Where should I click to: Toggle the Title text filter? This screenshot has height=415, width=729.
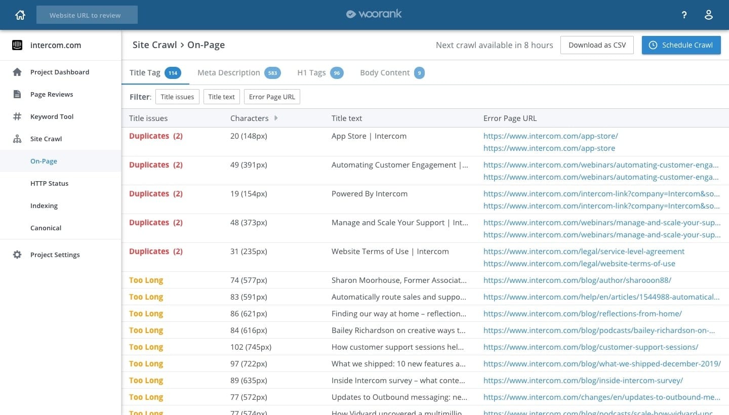tap(221, 97)
